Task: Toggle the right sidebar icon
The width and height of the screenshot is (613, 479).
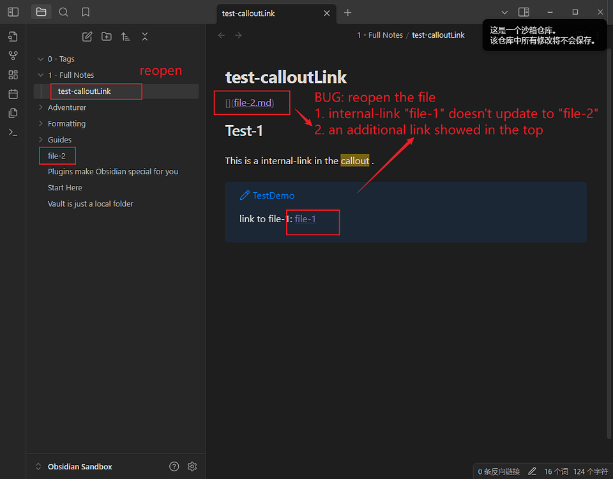Action: pyautogui.click(x=524, y=12)
